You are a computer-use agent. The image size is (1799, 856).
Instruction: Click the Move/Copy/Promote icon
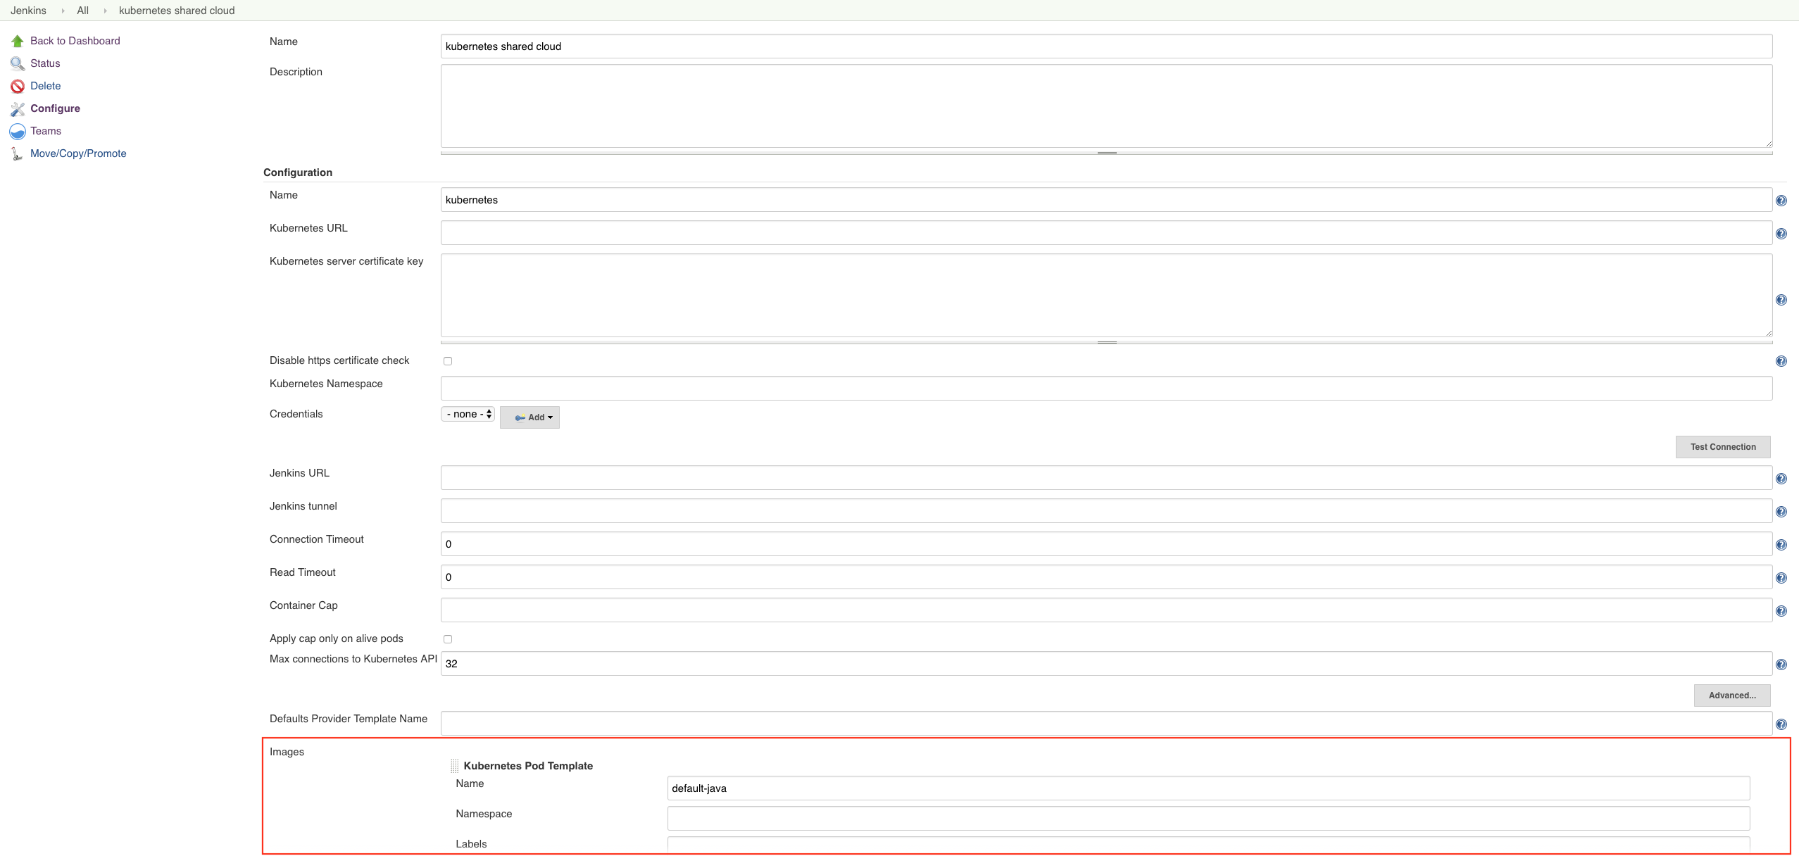18,153
